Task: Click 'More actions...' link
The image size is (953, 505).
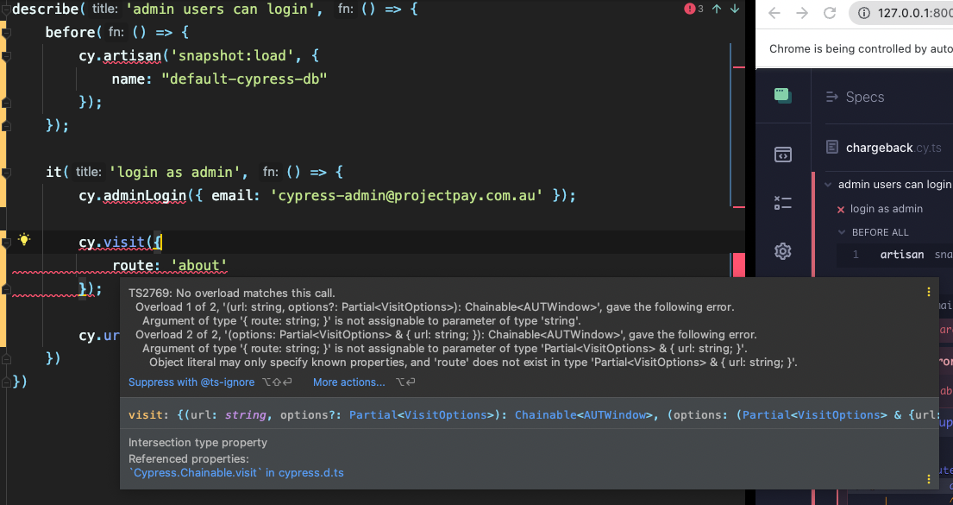Action: coord(349,382)
